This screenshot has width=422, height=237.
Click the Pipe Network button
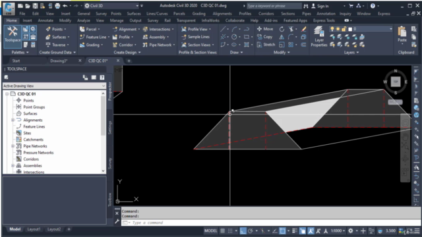click(x=158, y=45)
